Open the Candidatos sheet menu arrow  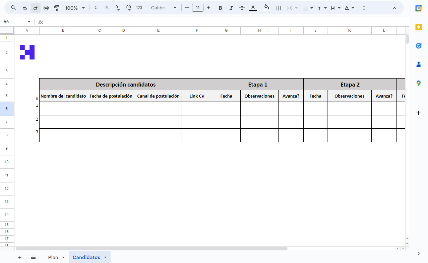[105, 257]
